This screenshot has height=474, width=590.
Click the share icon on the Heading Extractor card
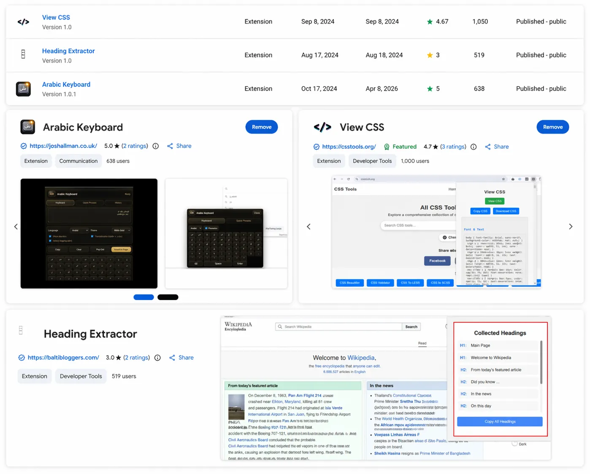coord(172,358)
